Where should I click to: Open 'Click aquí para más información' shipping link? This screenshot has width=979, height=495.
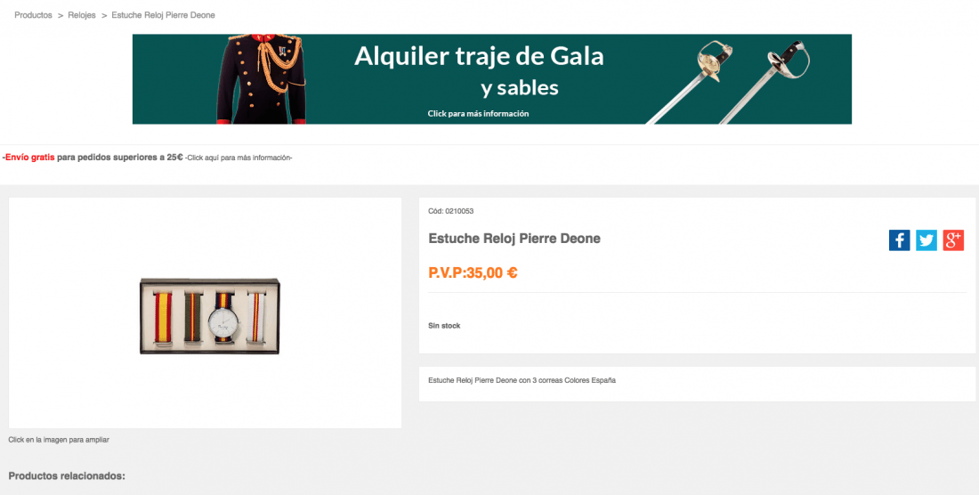click(239, 158)
